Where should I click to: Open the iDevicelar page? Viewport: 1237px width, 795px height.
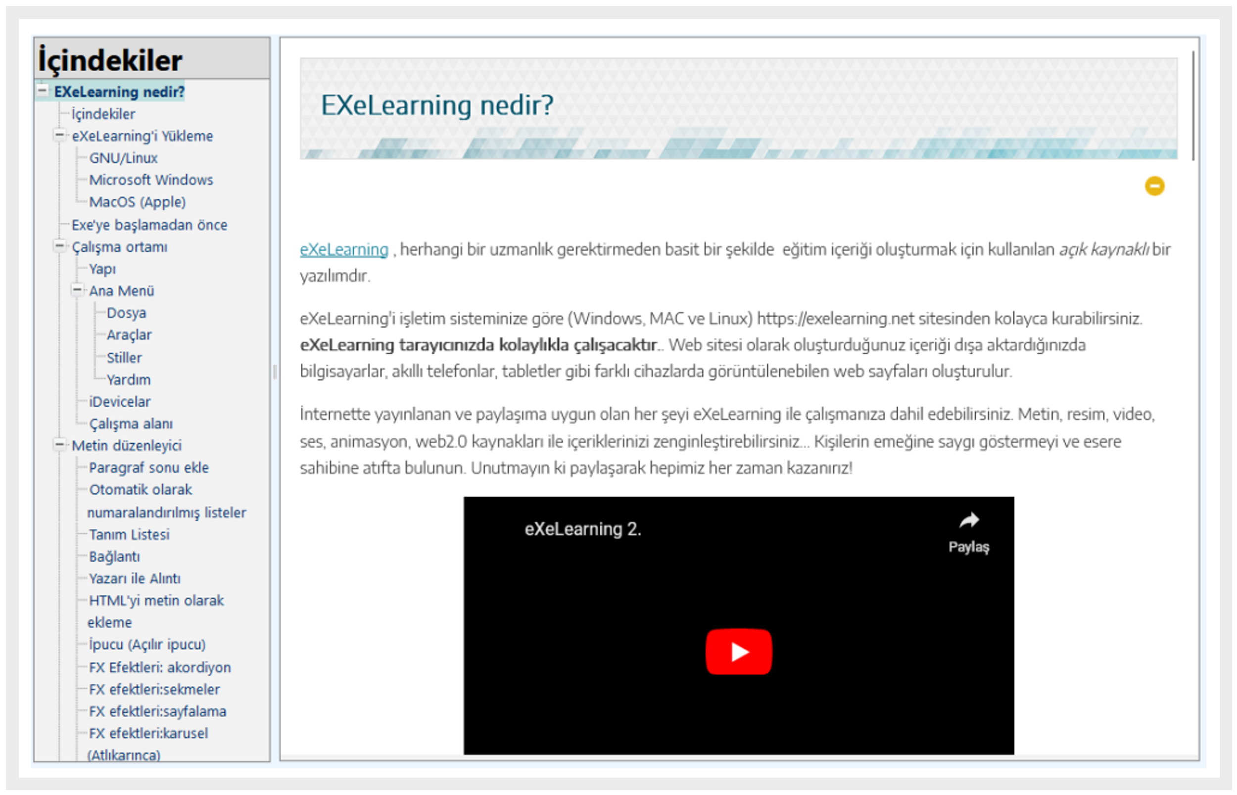coord(119,401)
